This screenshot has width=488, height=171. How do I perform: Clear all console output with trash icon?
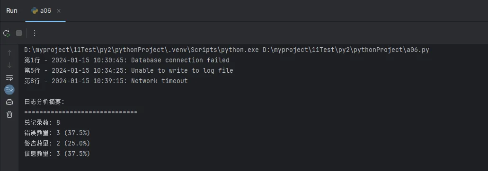9,114
